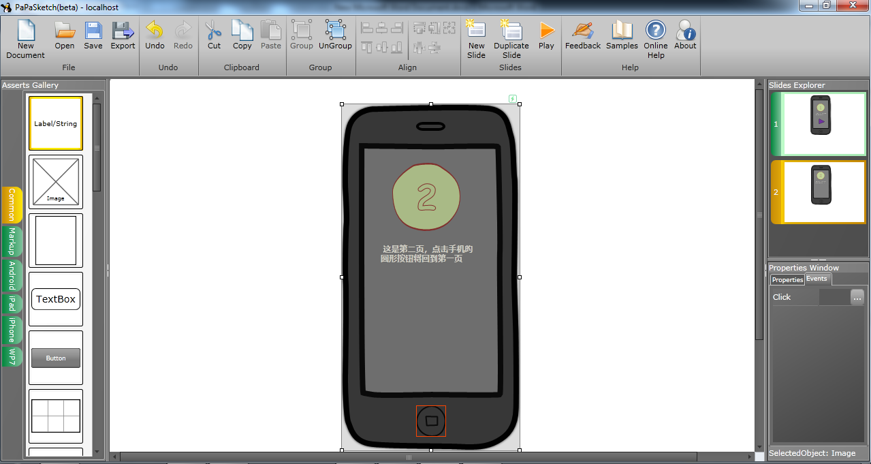Open the Feedback form
This screenshot has height=464, width=871.
click(x=583, y=35)
